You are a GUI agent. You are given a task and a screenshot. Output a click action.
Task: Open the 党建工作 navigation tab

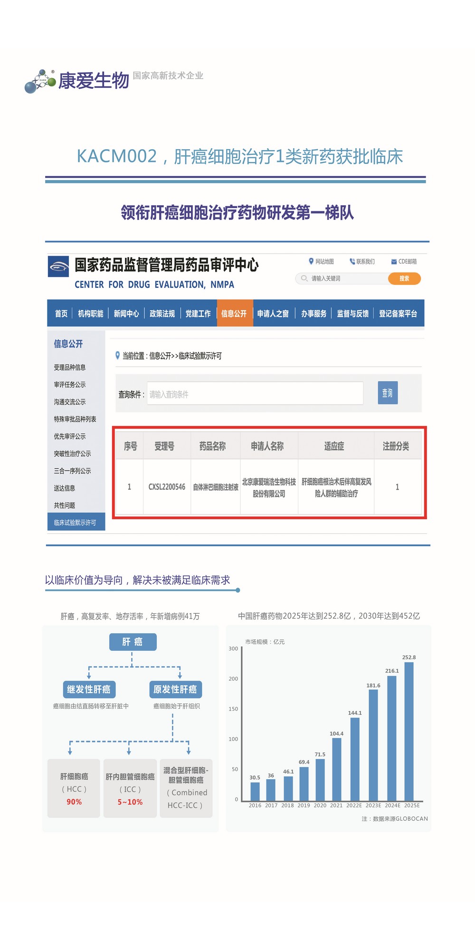pos(198,313)
